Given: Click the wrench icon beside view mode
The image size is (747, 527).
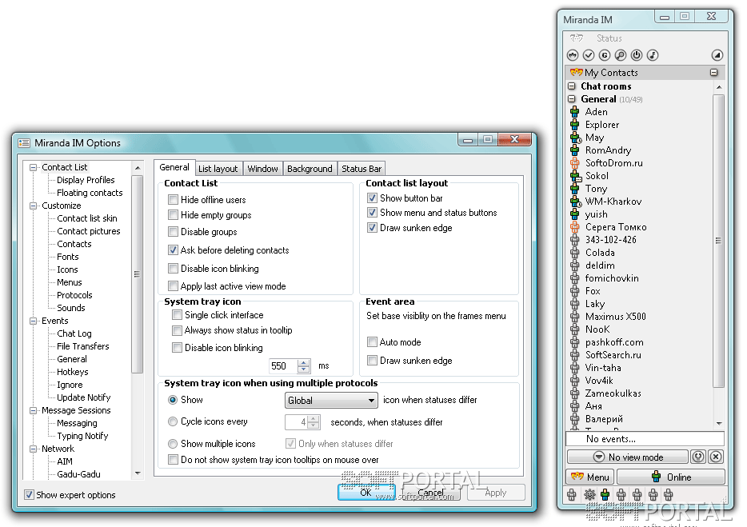Looking at the screenshot, I should click(x=698, y=457).
